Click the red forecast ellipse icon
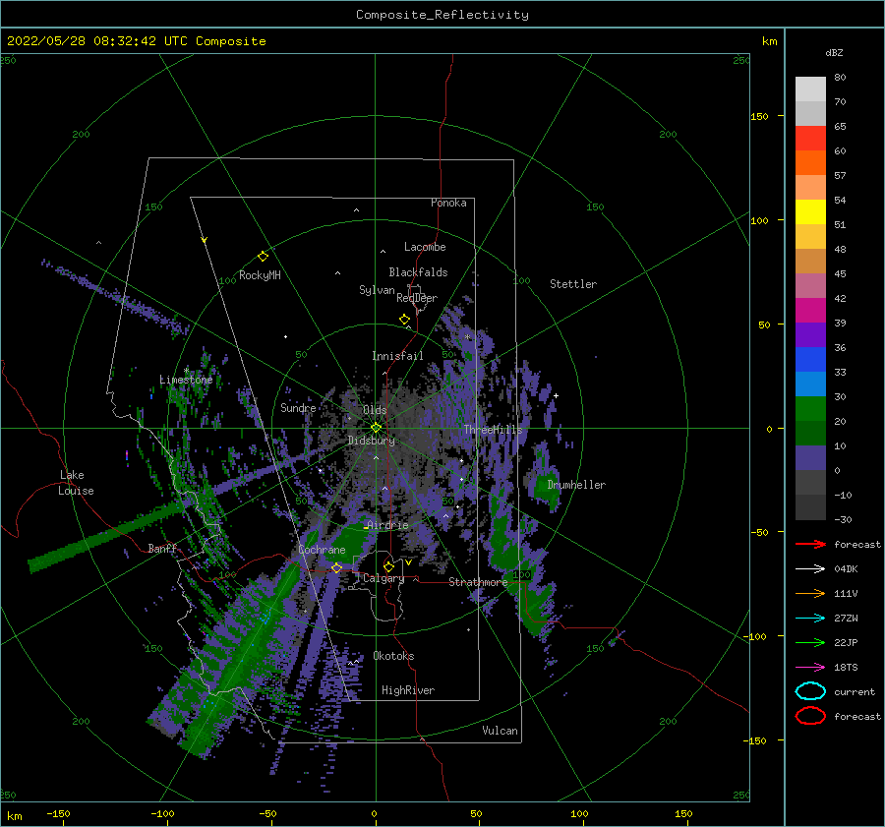 click(810, 716)
